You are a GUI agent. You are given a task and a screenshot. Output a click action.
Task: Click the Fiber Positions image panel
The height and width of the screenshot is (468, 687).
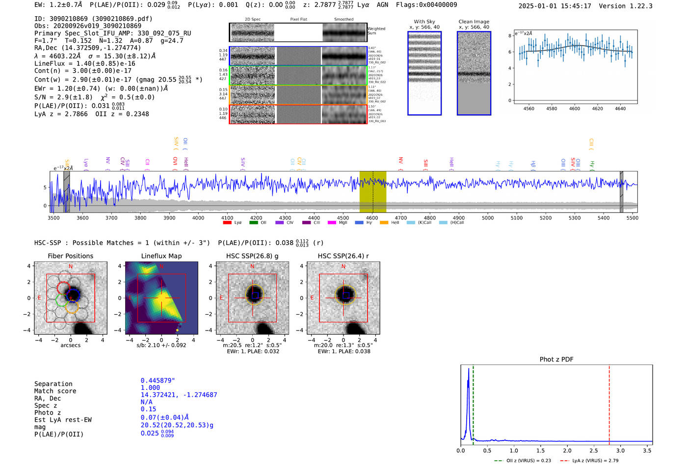[71, 298]
